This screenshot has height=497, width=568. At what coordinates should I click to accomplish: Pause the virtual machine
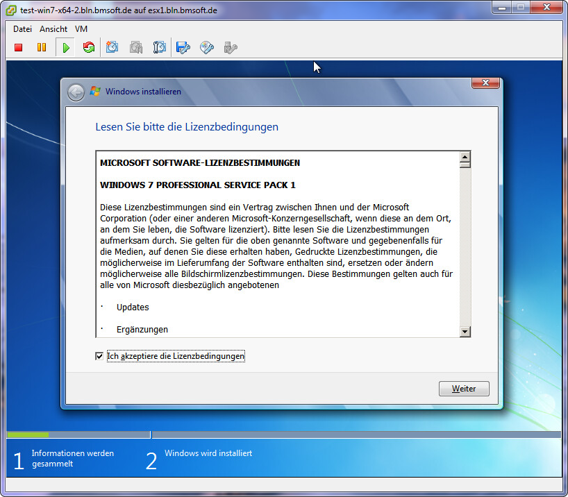click(x=42, y=47)
